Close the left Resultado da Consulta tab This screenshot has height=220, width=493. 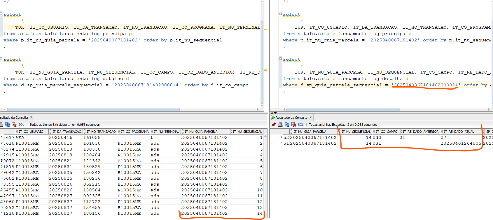click(x=31, y=117)
